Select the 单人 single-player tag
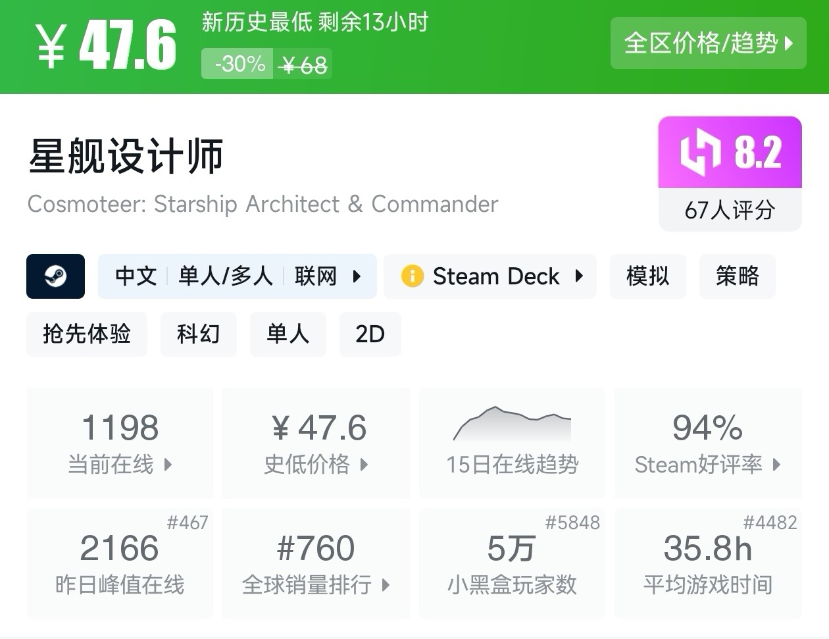The image size is (829, 639). coord(288,334)
